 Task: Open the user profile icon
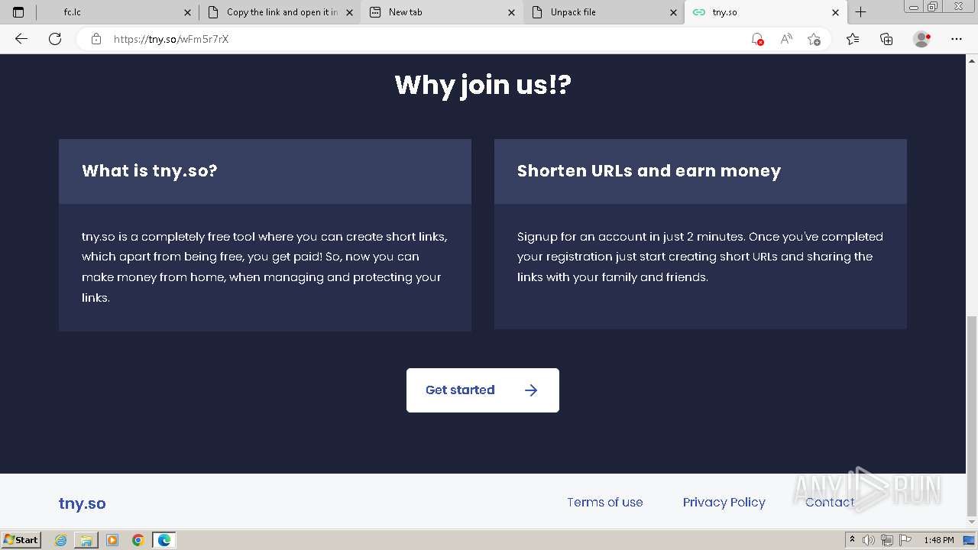click(x=922, y=39)
